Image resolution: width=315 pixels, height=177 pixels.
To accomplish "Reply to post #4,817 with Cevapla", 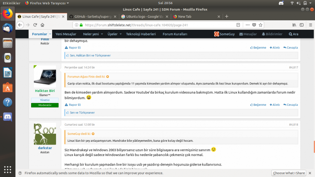I will [290, 105].
